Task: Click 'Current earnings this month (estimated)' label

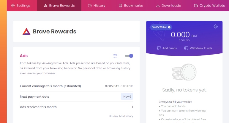Action: (x=50, y=86)
